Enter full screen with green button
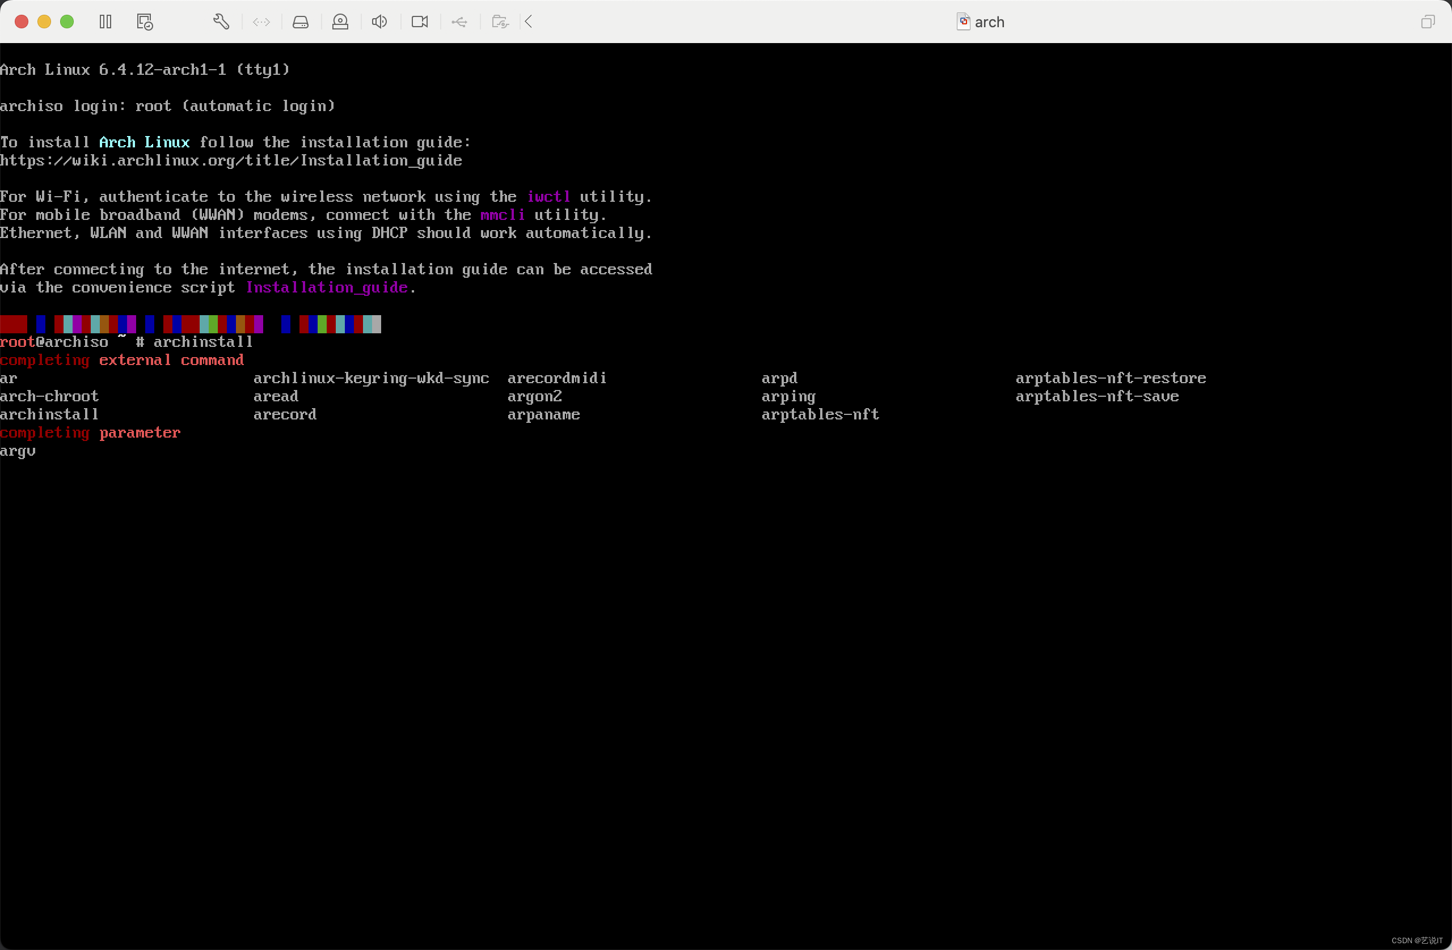Image resolution: width=1452 pixels, height=950 pixels. tap(67, 22)
